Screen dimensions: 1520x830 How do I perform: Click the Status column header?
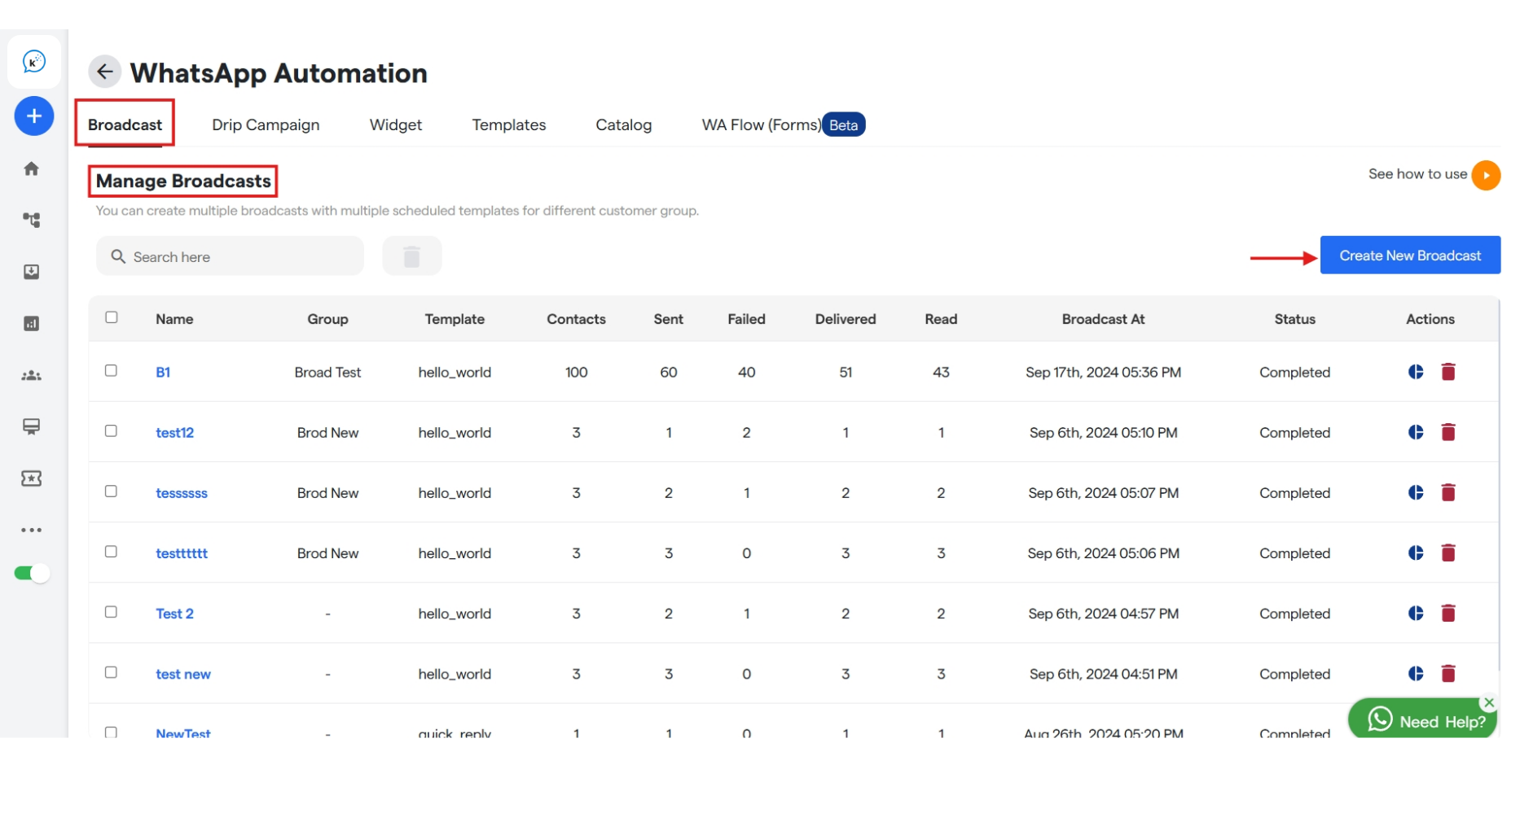coord(1294,319)
